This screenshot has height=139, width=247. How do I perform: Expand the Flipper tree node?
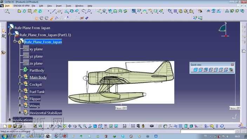[20, 98]
